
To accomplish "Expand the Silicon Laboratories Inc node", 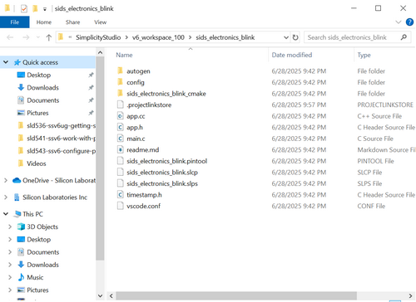I will tap(6, 197).
